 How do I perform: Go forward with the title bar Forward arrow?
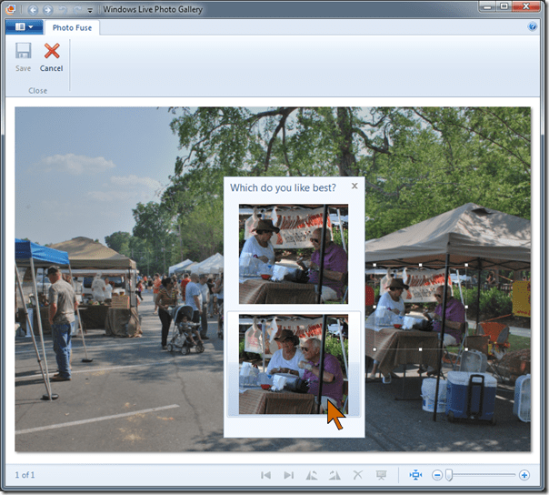coord(47,9)
